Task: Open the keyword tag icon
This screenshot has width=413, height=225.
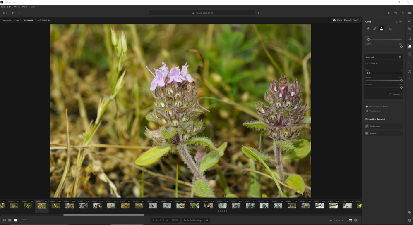Action: tap(410, 212)
